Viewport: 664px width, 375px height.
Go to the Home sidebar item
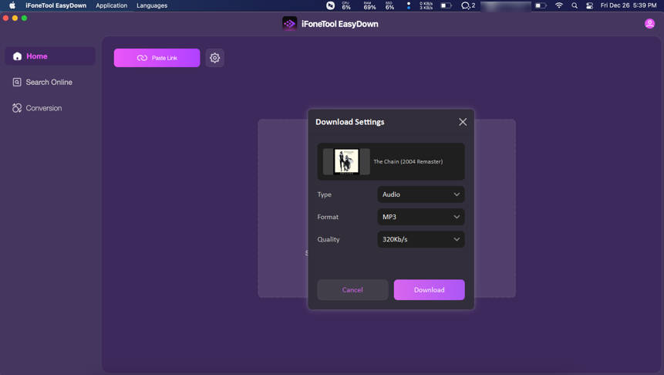click(x=50, y=56)
